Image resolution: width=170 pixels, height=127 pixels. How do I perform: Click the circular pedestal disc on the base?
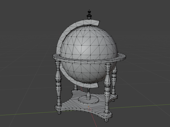[x=89, y=99]
